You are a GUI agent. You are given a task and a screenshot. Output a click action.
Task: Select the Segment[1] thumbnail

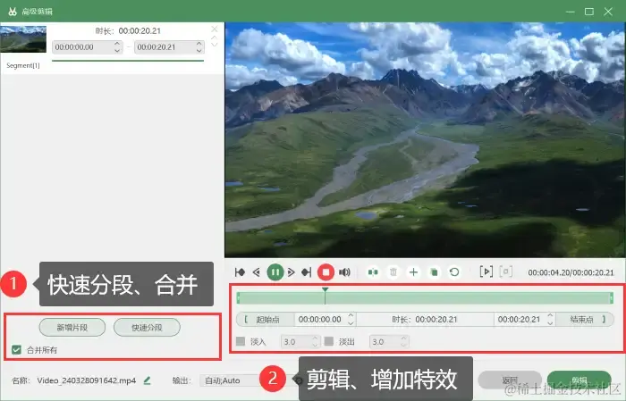point(23,39)
